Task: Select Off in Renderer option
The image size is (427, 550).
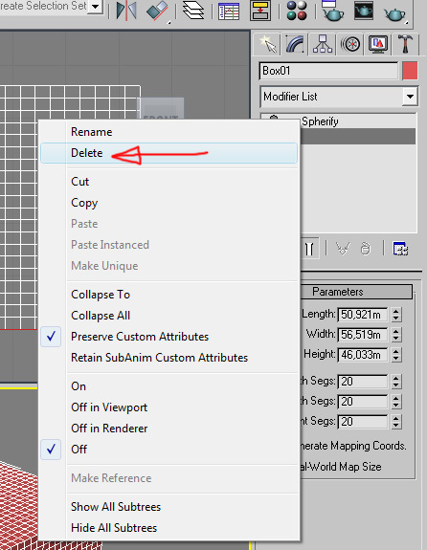Action: (x=169, y=429)
